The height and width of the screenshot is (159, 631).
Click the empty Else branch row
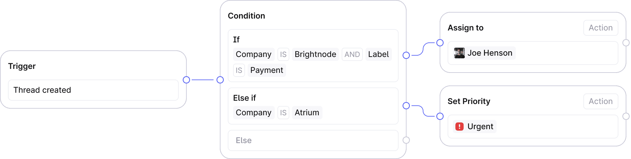click(313, 140)
